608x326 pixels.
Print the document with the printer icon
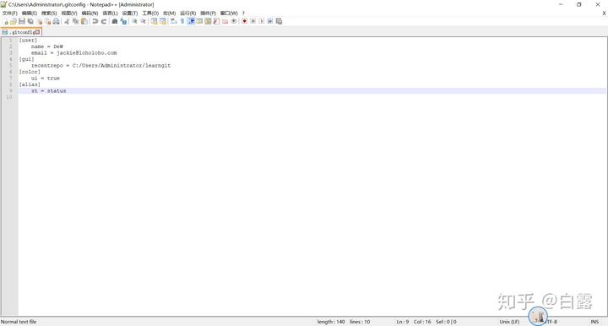(x=57, y=21)
